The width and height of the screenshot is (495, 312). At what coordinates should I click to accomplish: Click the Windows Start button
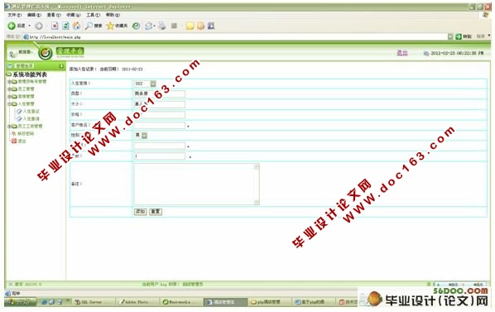(20, 302)
